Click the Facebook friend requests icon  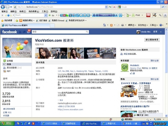pos(20,32)
